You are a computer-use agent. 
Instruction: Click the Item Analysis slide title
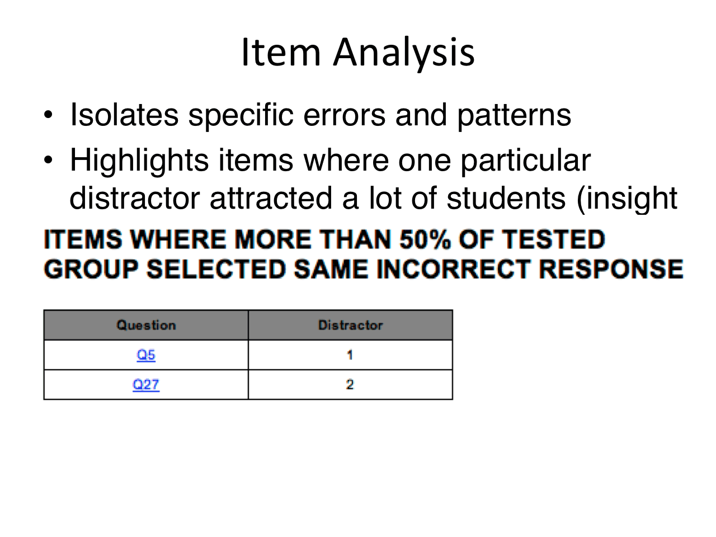(x=358, y=52)
